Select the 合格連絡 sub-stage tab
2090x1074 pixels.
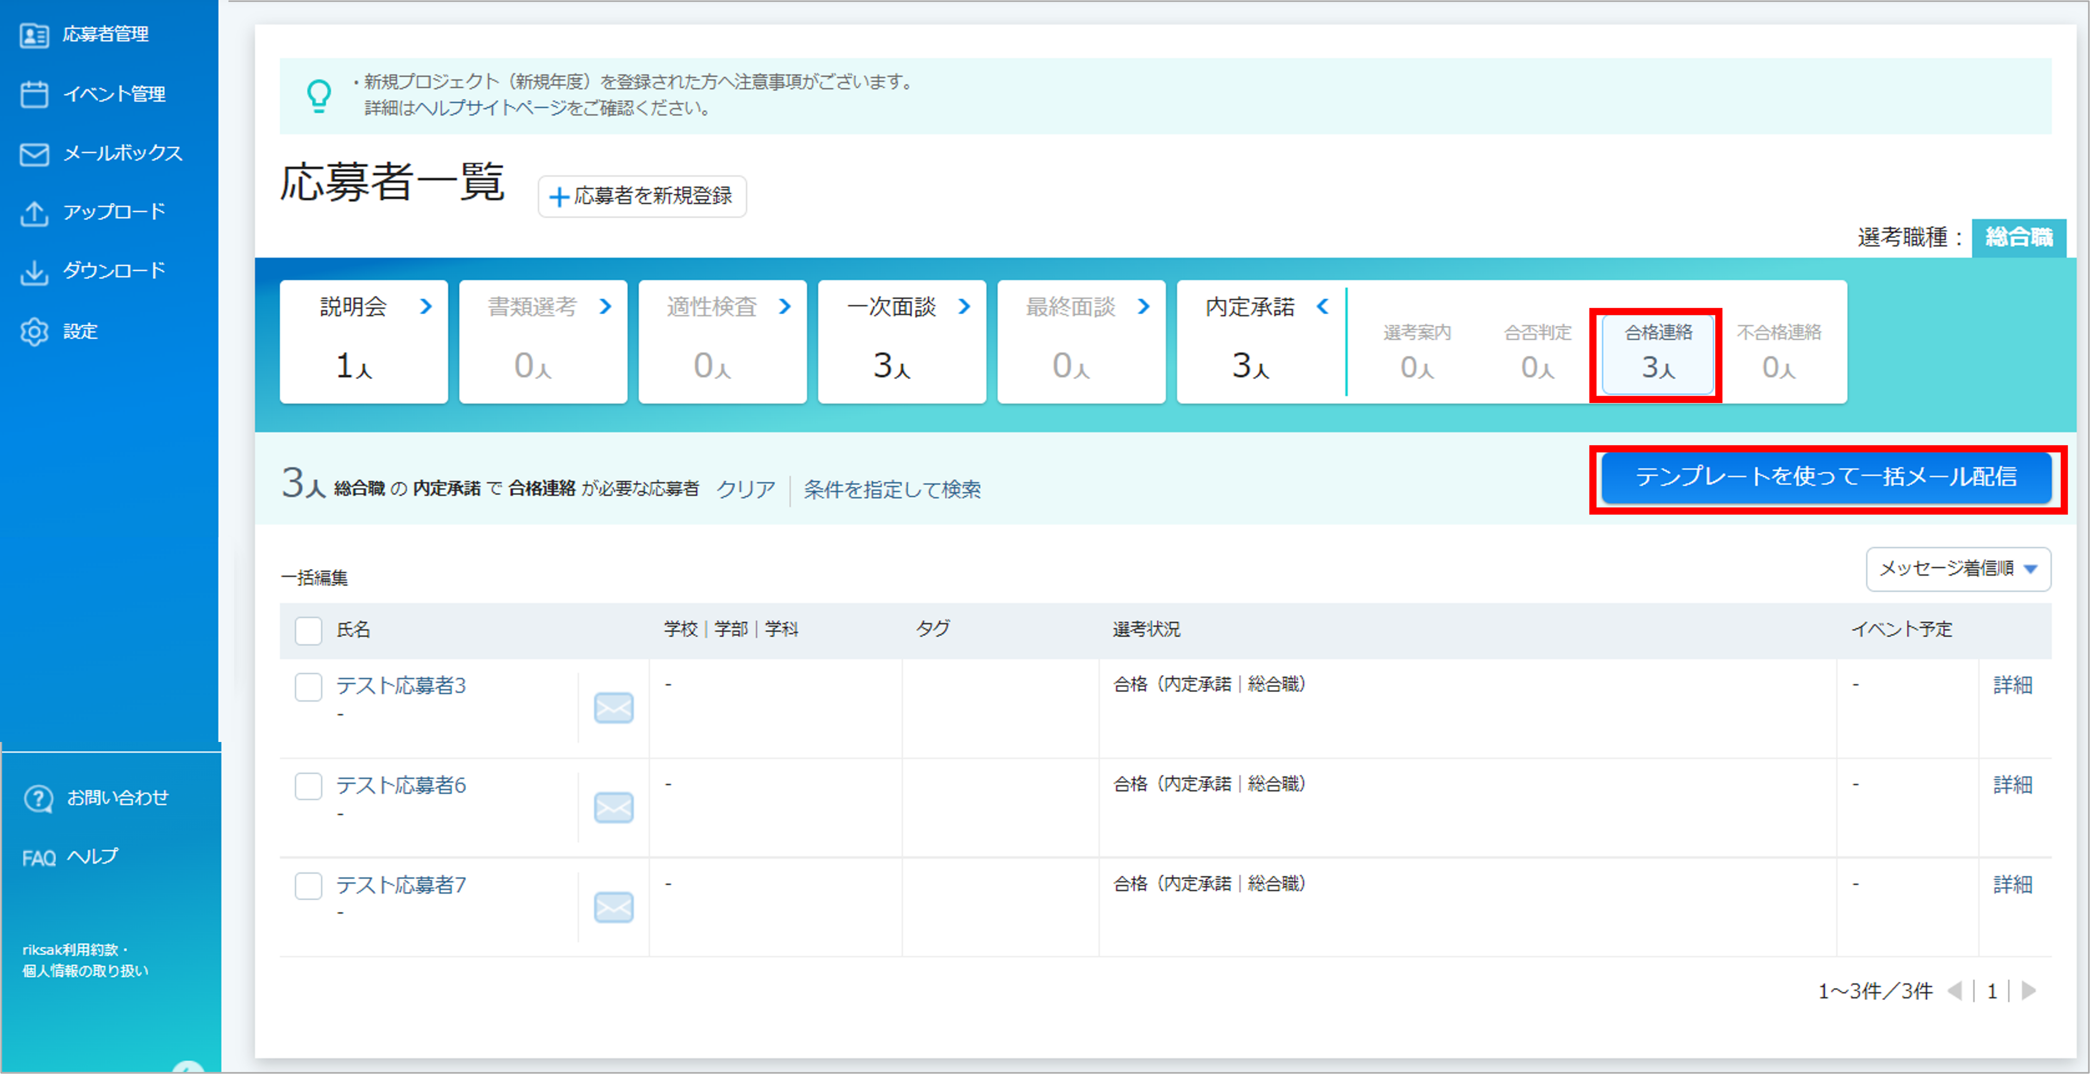tap(1658, 354)
